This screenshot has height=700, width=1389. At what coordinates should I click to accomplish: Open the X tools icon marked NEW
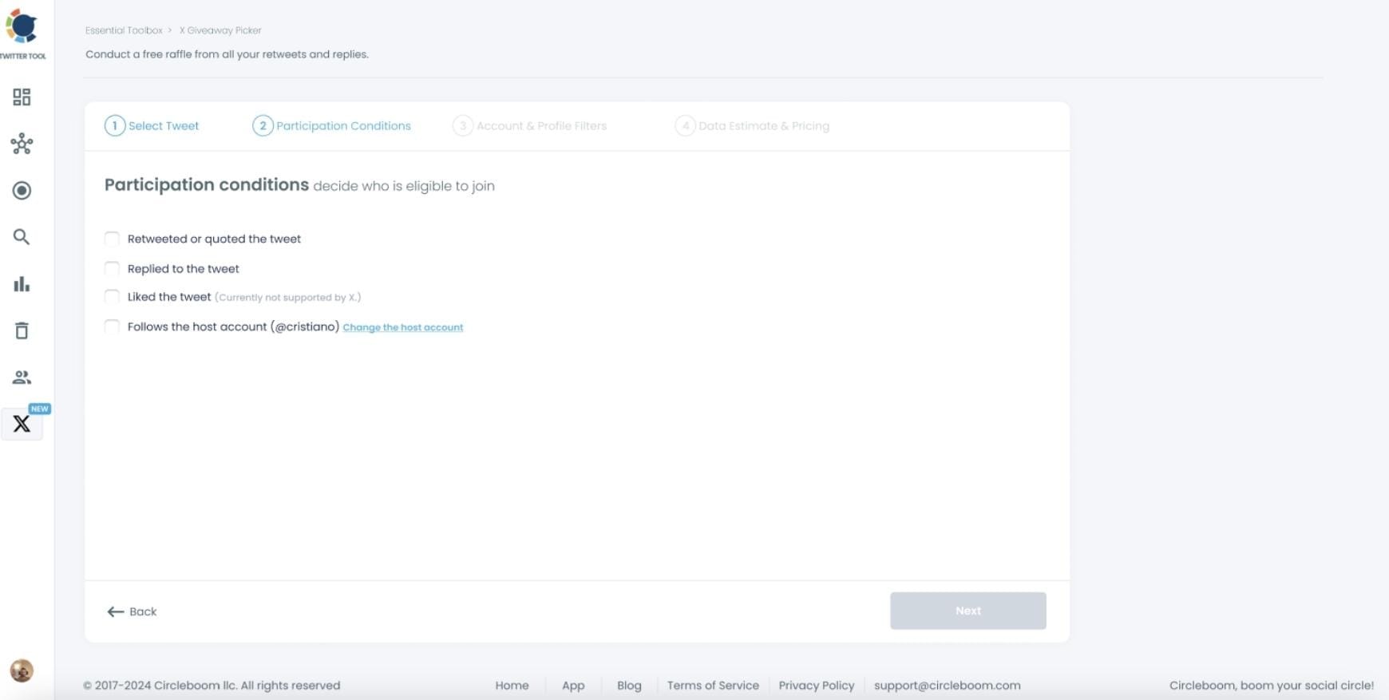pyautogui.click(x=22, y=424)
